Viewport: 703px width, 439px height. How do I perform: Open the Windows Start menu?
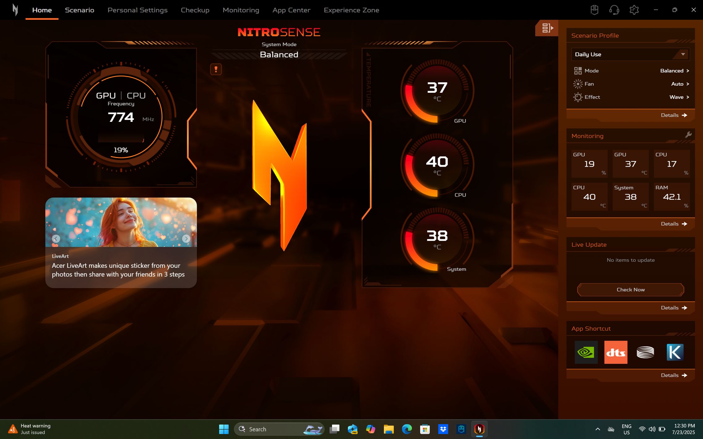(224, 429)
